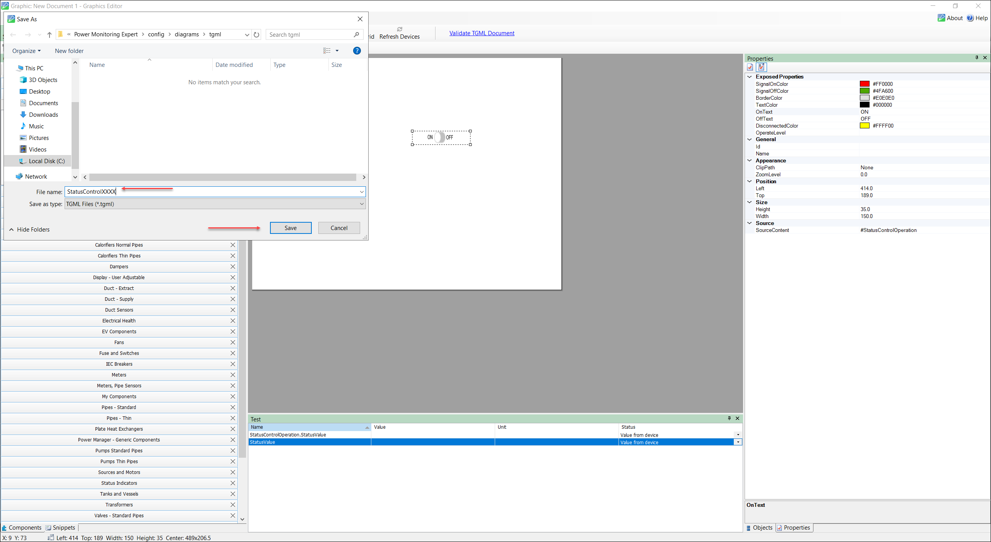The image size is (991, 542).
Task: Toggle the ON/OFF status control on canvas
Action: click(x=441, y=137)
